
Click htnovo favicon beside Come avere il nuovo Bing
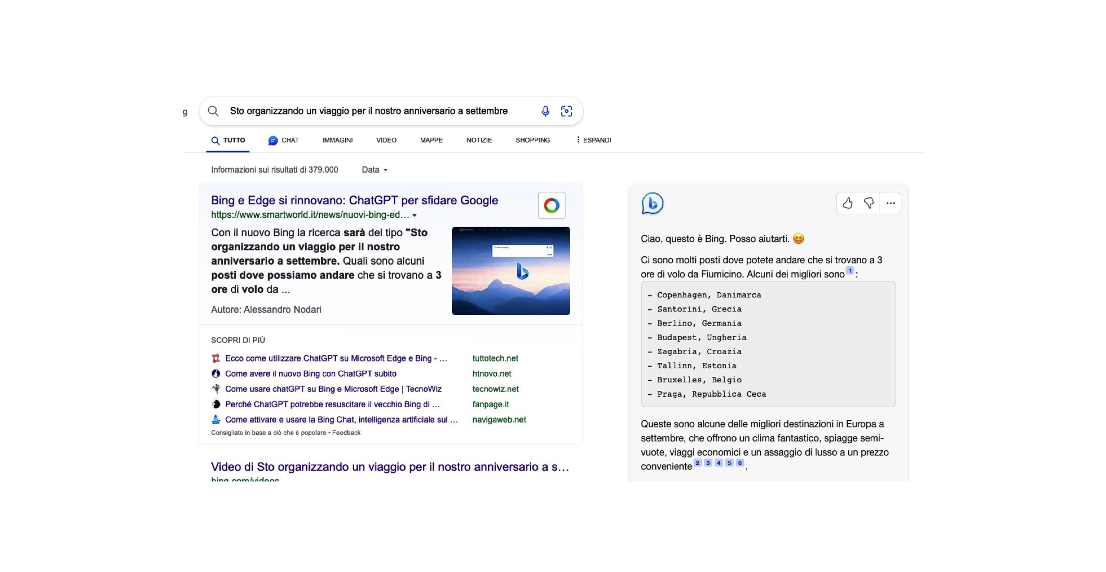[x=216, y=373]
